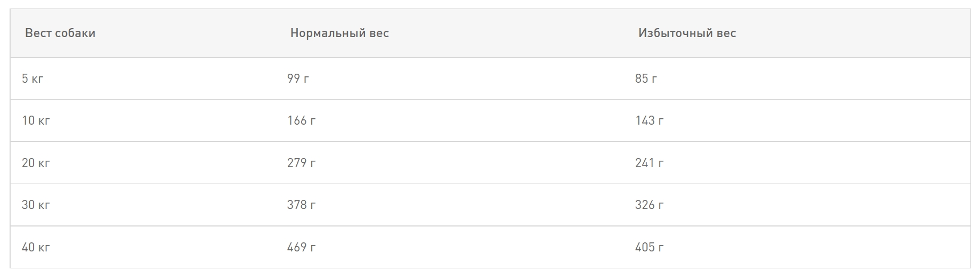Click the '378 г' portion value

[x=301, y=205]
